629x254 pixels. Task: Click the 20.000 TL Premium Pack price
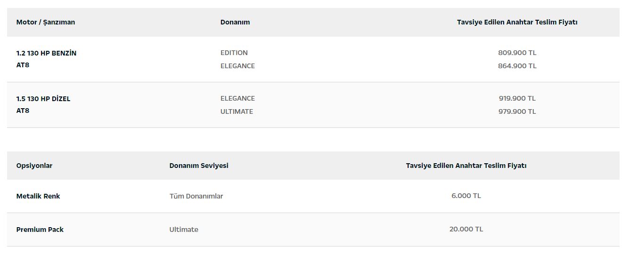click(x=466, y=229)
